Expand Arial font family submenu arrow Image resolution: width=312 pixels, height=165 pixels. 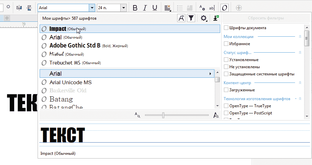[x=210, y=73]
